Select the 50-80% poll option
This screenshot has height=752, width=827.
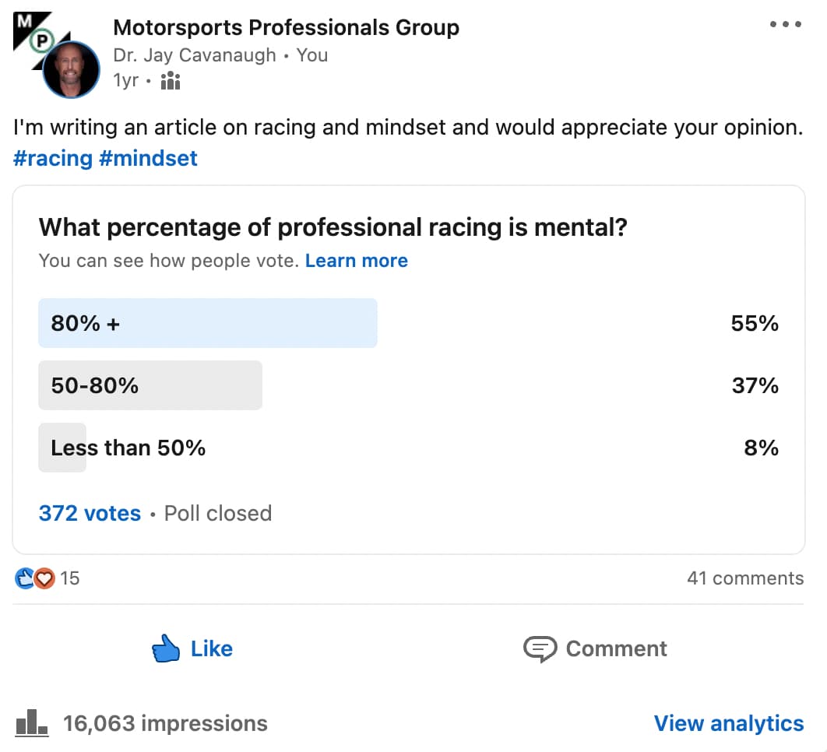[x=150, y=385]
